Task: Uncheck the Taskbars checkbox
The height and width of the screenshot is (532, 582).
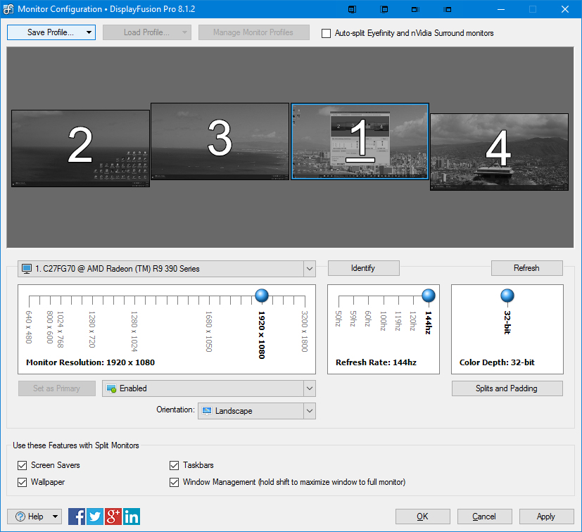Action: 174,465
